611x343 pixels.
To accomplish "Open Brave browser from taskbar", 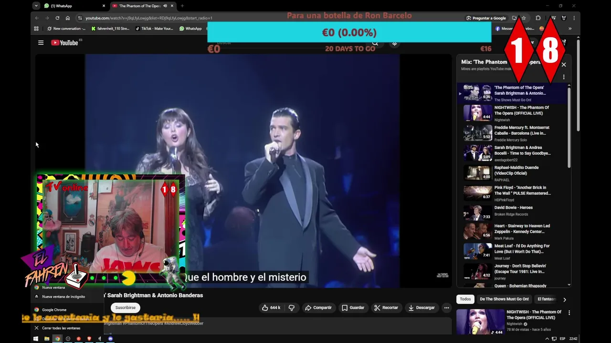I will coord(89,339).
